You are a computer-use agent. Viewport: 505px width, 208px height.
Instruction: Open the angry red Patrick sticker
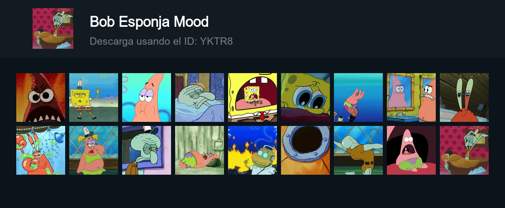(x=41, y=97)
